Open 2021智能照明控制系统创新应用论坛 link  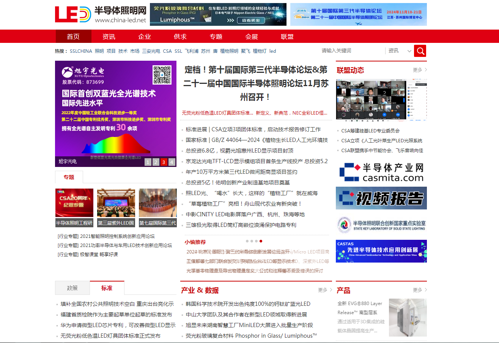117,236
